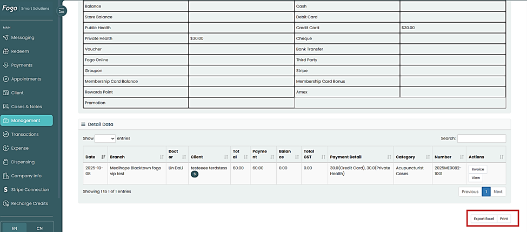Click the Invoice action button
The height and width of the screenshot is (232, 527).
477,169
